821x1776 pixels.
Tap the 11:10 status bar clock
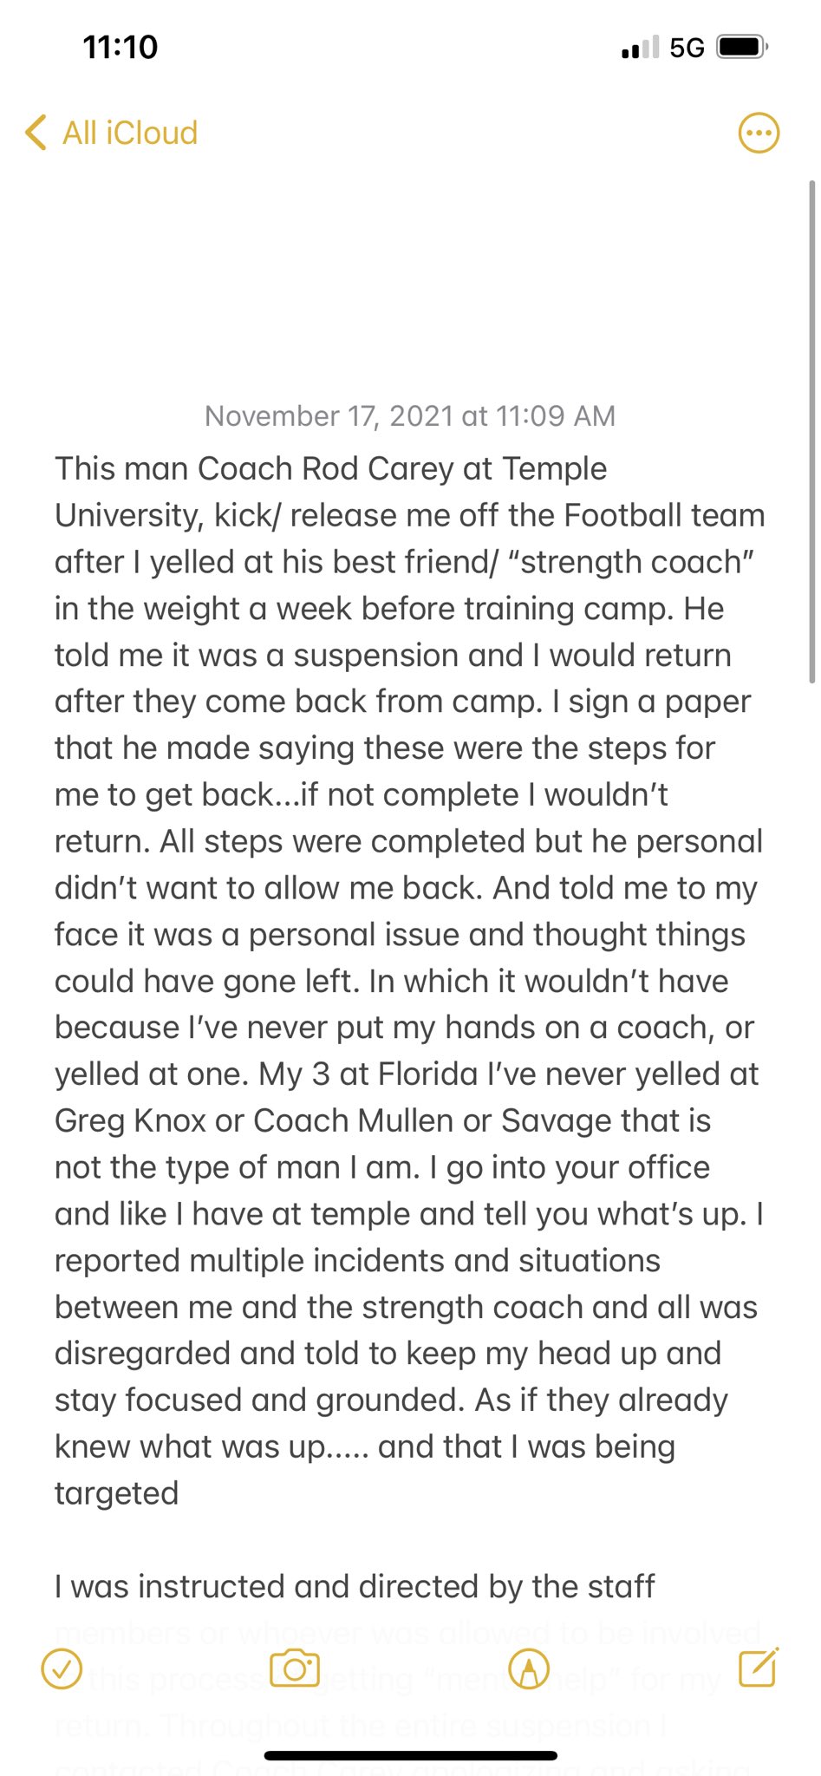tap(121, 47)
